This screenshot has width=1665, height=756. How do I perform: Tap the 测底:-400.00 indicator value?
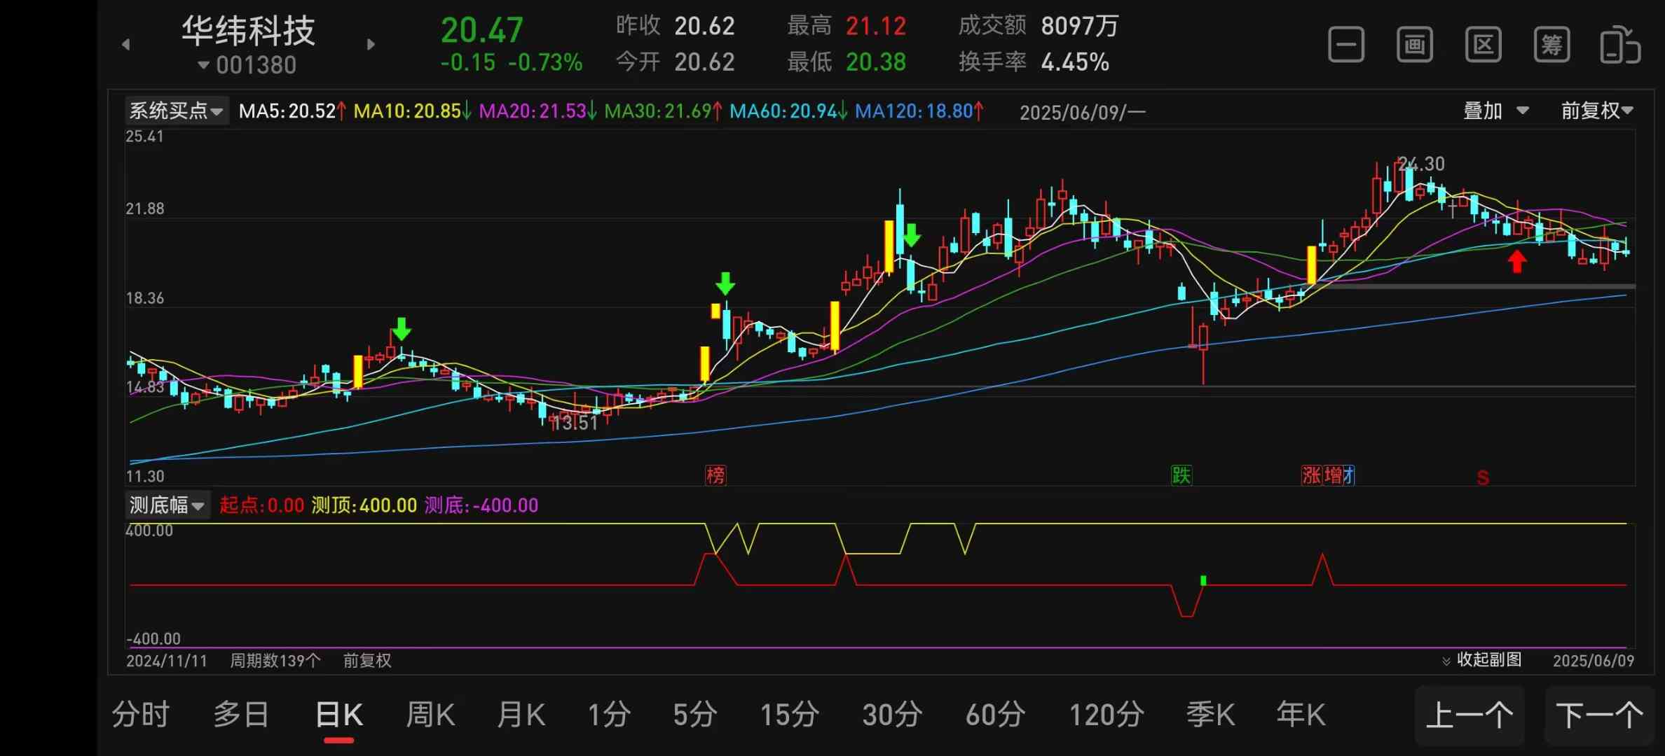[481, 505]
